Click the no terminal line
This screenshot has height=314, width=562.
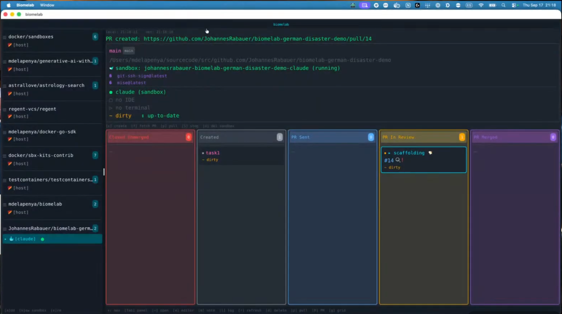[133, 108]
